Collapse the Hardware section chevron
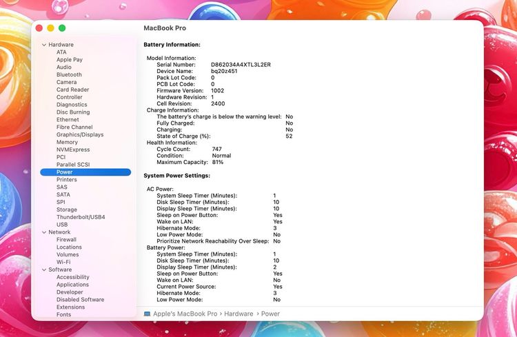This screenshot has width=517, height=337. (44, 45)
